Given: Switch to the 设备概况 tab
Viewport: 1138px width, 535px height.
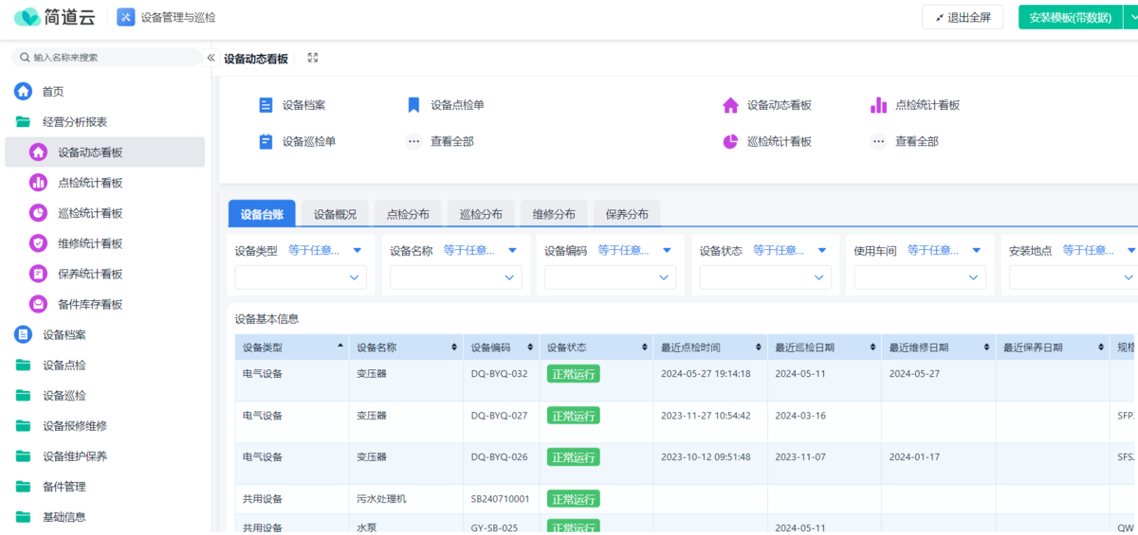Looking at the screenshot, I should (x=336, y=214).
